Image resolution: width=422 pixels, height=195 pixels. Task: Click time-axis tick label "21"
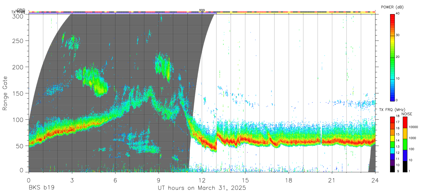pos(332,181)
